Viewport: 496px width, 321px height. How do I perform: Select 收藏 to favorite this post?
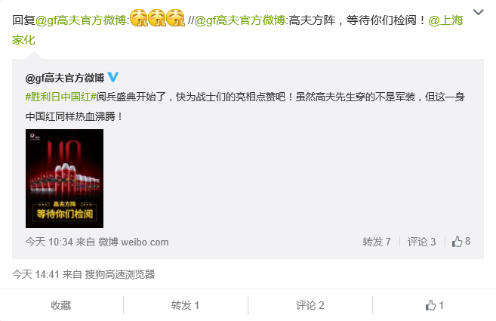tap(61, 305)
